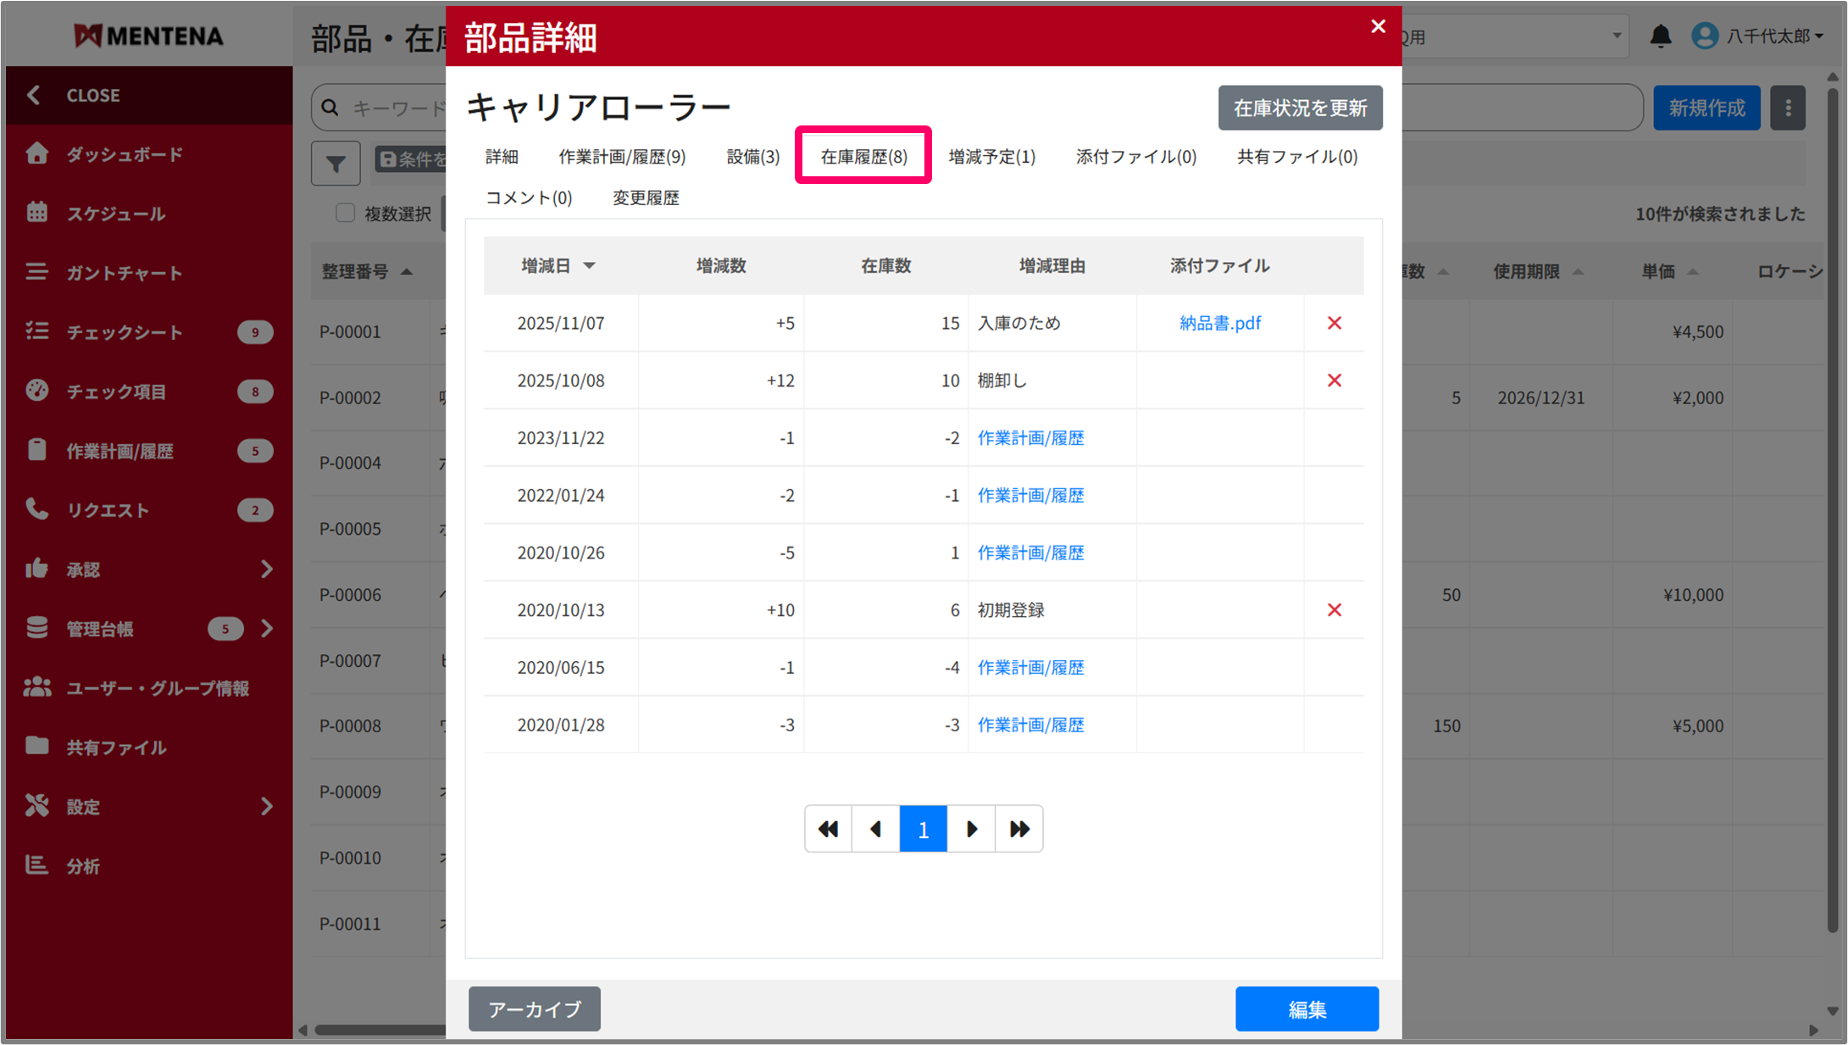Click the 編集 button
Image resolution: width=1848 pixels, height=1045 pixels.
tap(1306, 1009)
